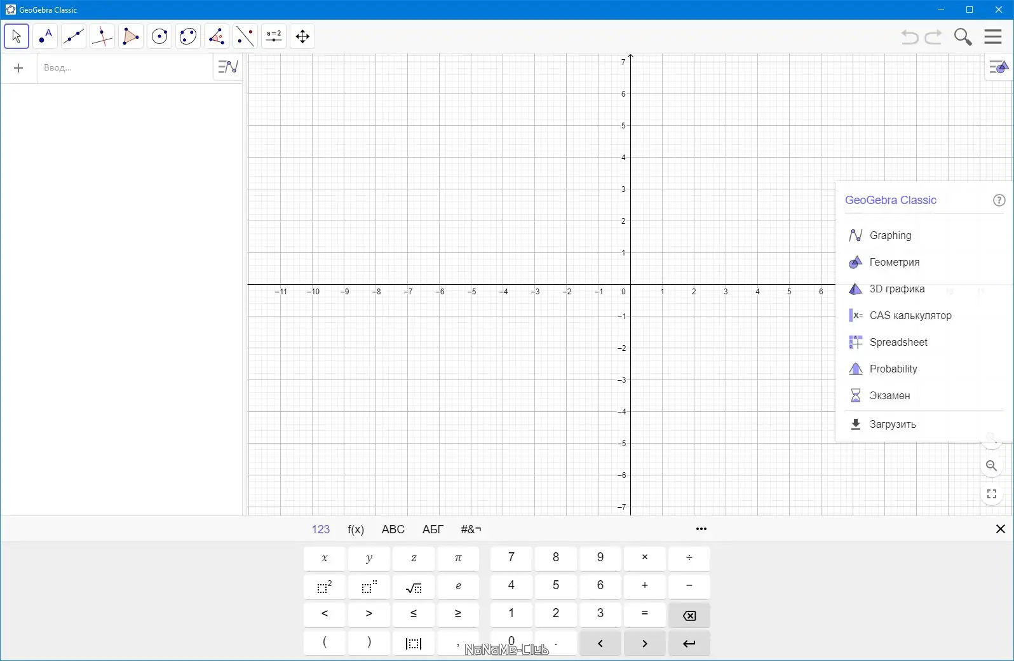The width and height of the screenshot is (1014, 661).
Task: Tap the π key
Action: coord(458,558)
